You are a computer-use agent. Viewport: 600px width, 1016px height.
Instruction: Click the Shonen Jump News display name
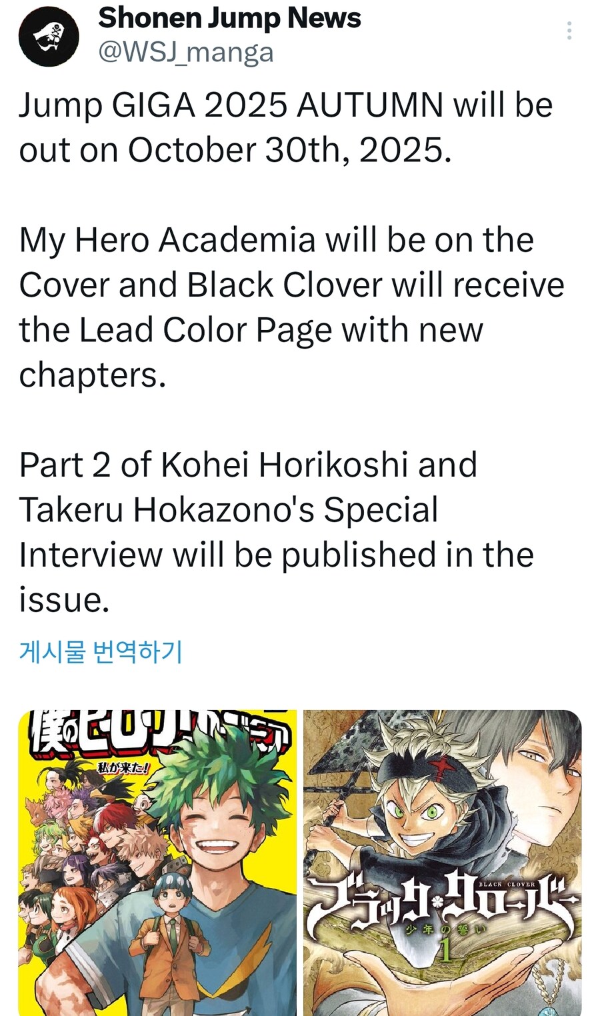point(229,18)
